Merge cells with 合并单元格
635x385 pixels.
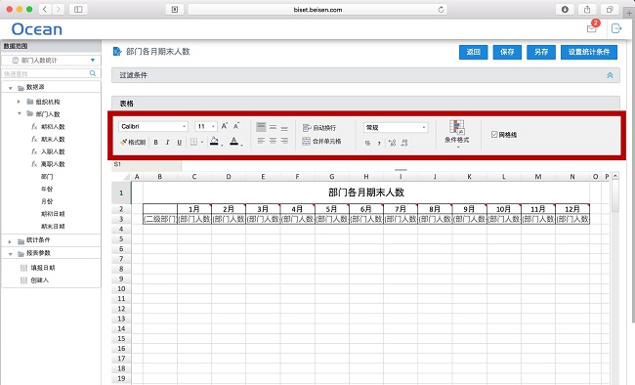322,142
